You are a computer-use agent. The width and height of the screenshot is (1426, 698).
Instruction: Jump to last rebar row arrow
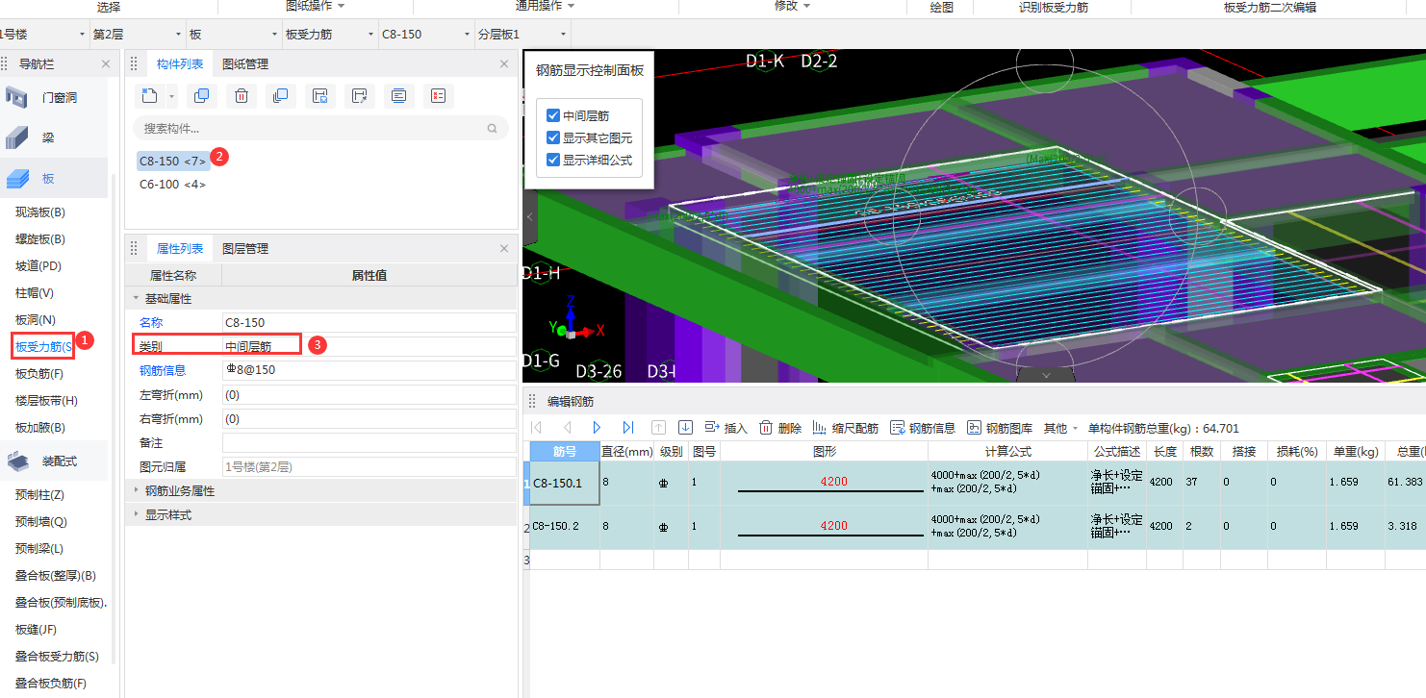click(628, 428)
